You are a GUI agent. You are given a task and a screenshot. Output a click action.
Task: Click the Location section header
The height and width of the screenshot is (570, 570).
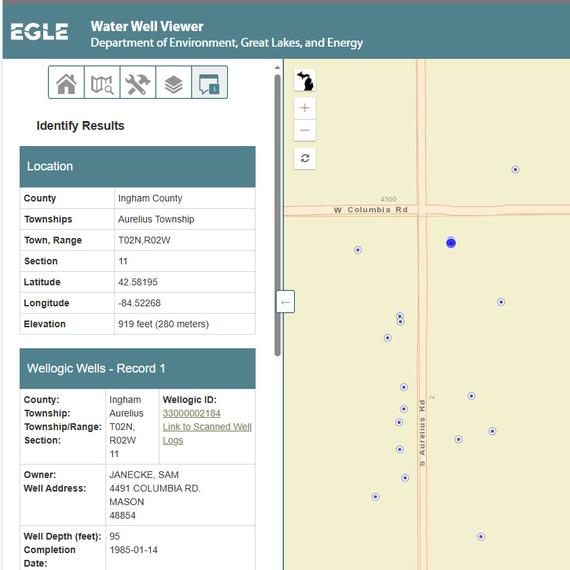tap(137, 166)
